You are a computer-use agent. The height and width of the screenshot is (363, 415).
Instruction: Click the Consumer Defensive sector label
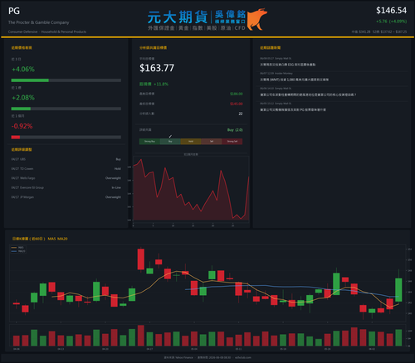click(22, 31)
